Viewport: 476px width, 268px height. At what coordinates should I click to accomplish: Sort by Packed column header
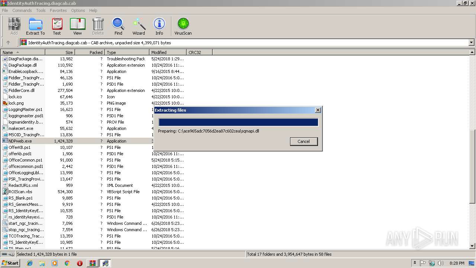[x=90, y=52]
